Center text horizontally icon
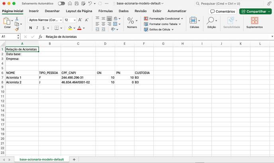Screen dimensions: 274x163 (104, 24)
